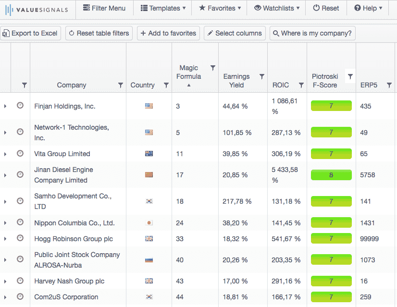Click the F-Score 7 bar for Finjan Holdings
This screenshot has height=307, width=397.
[331, 106]
